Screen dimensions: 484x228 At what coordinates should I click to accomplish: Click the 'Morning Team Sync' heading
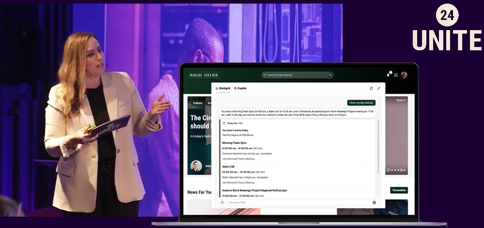tap(234, 143)
